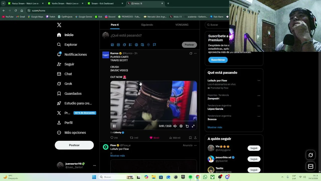Toggle like on post showing 18 mil

pyautogui.click(x=154, y=138)
